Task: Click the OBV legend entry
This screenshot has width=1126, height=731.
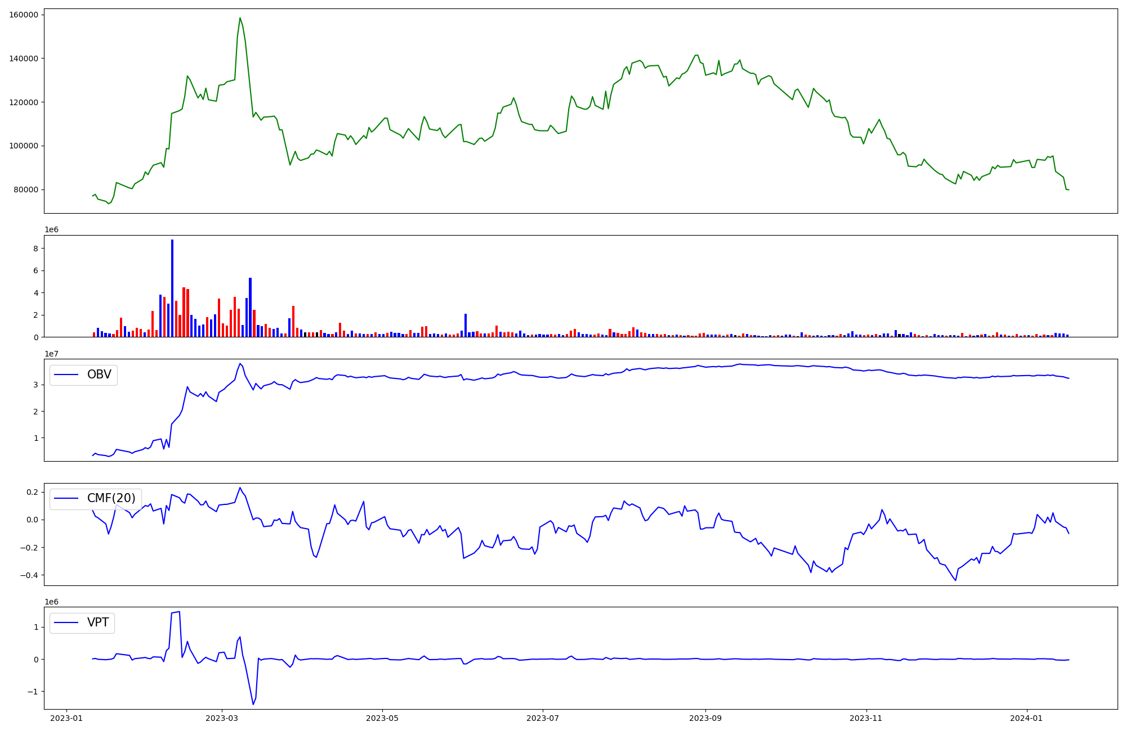Action: coord(99,374)
